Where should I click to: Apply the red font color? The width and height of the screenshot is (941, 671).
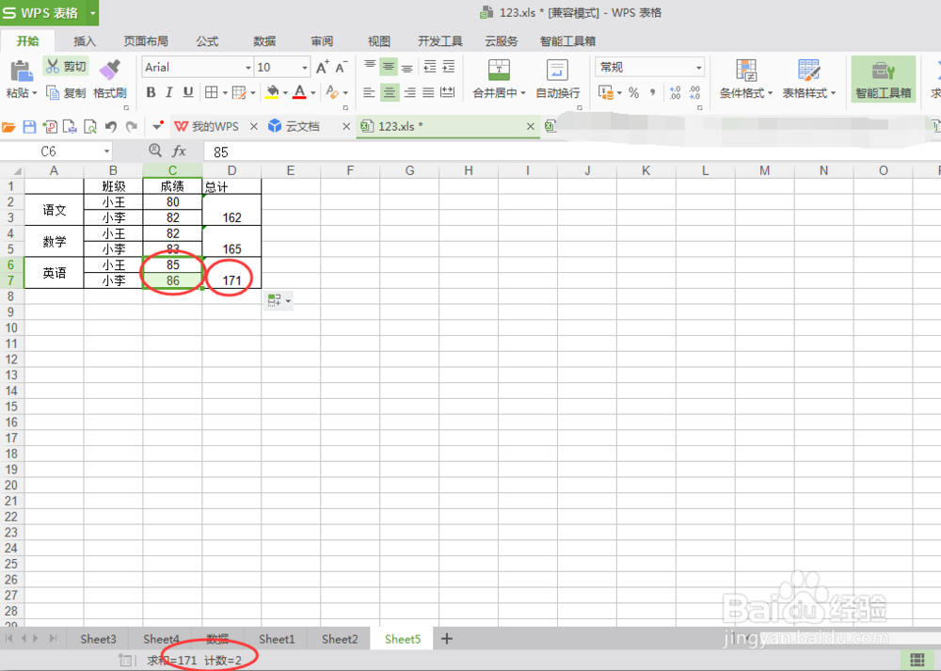pyautogui.click(x=300, y=92)
